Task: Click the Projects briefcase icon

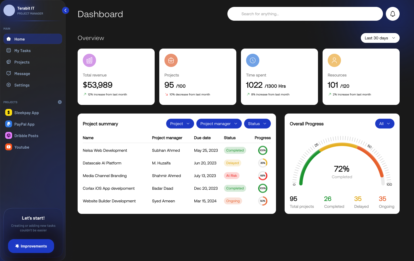Action: 171,60
